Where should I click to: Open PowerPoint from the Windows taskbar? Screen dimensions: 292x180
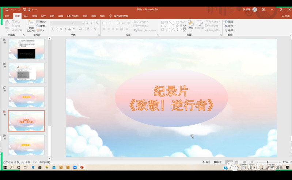(x=82, y=168)
